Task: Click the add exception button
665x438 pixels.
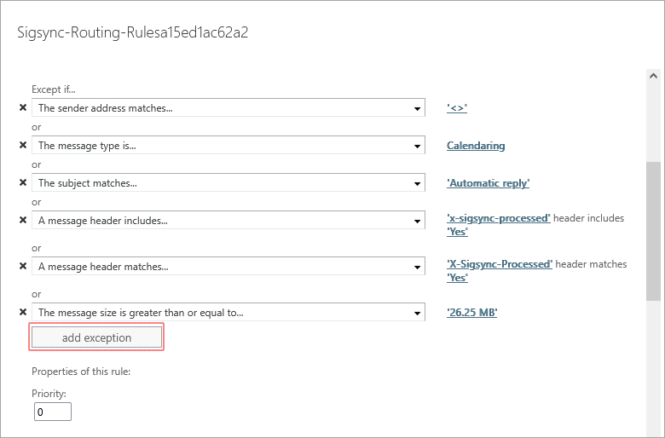Action: tap(96, 337)
